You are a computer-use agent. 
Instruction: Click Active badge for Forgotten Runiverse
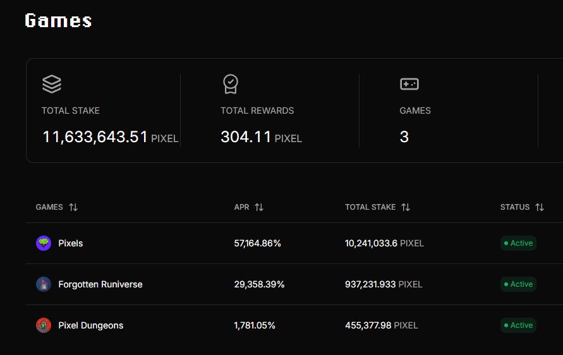click(518, 284)
